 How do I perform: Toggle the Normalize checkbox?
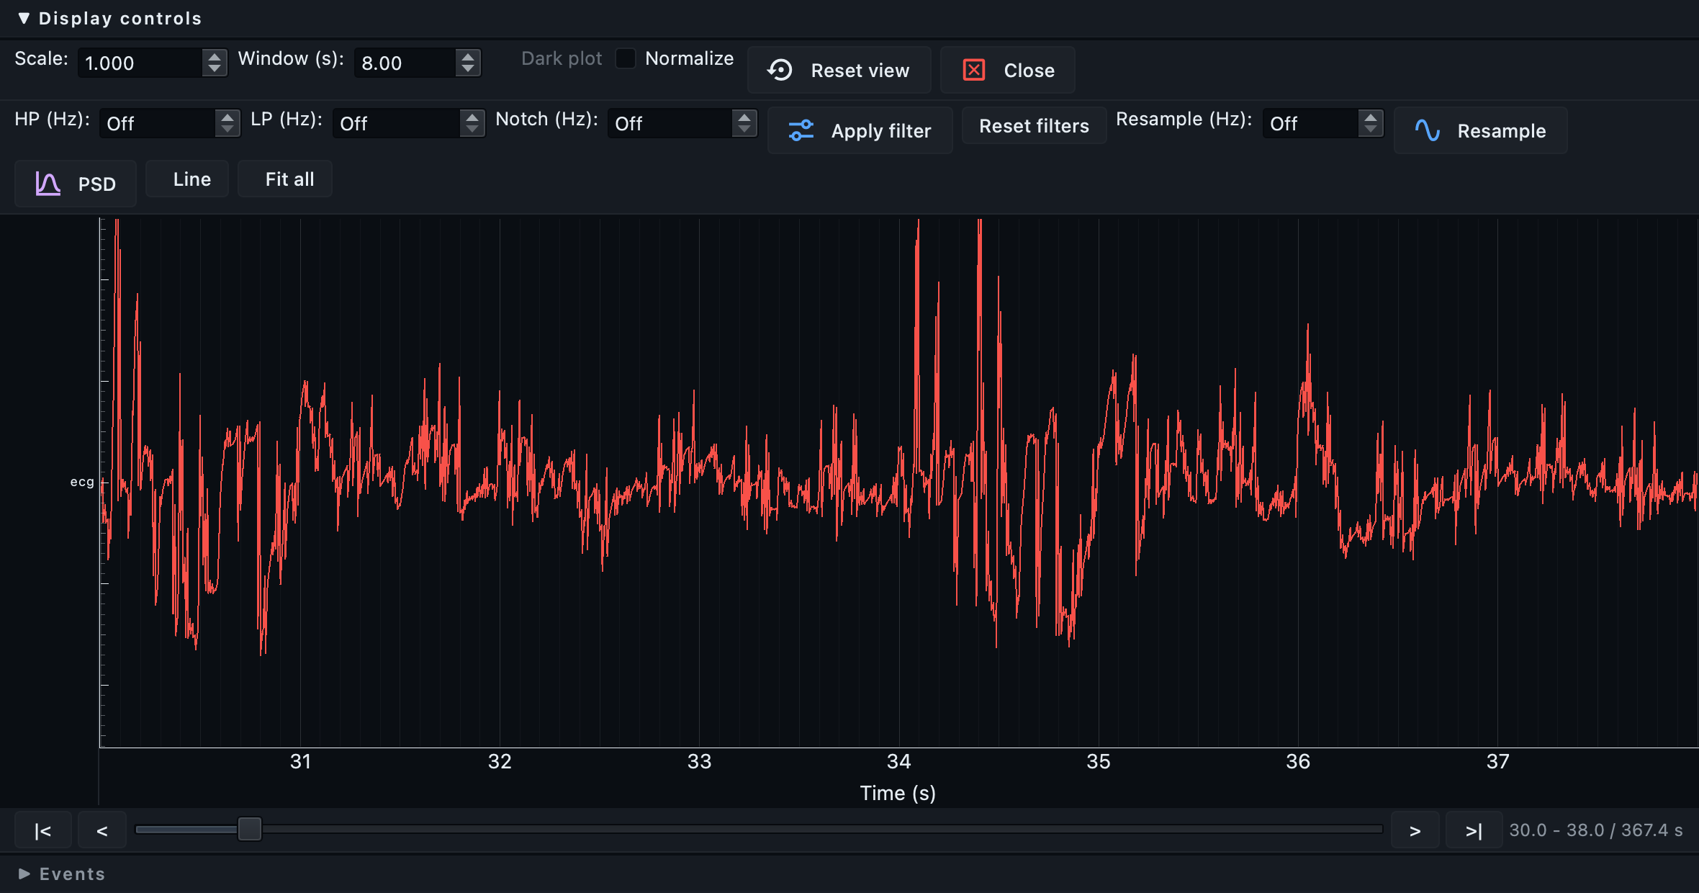tap(626, 58)
